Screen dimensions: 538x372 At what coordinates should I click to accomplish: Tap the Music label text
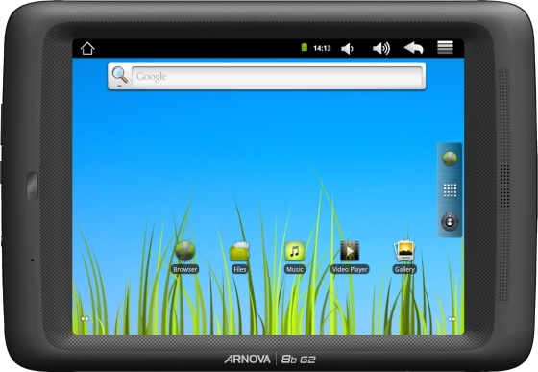coord(295,269)
